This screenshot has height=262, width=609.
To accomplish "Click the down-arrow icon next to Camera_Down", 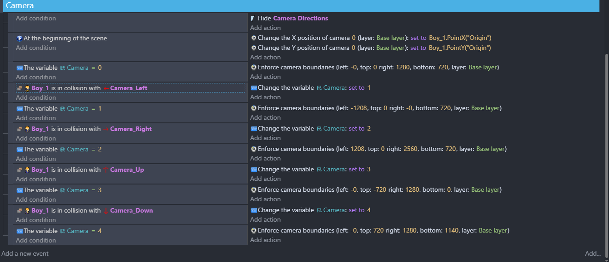I will tap(106, 210).
